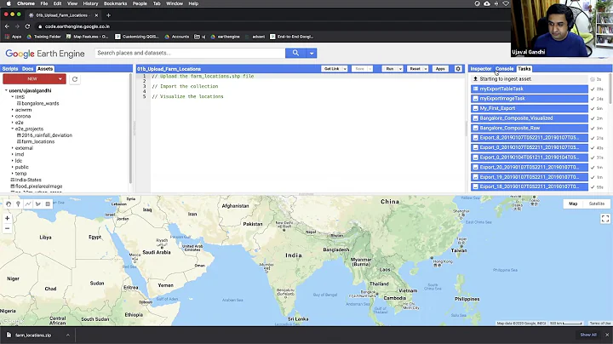The height and width of the screenshot is (344, 613).
Task: Toggle fullscreen map view
Action: point(605,219)
